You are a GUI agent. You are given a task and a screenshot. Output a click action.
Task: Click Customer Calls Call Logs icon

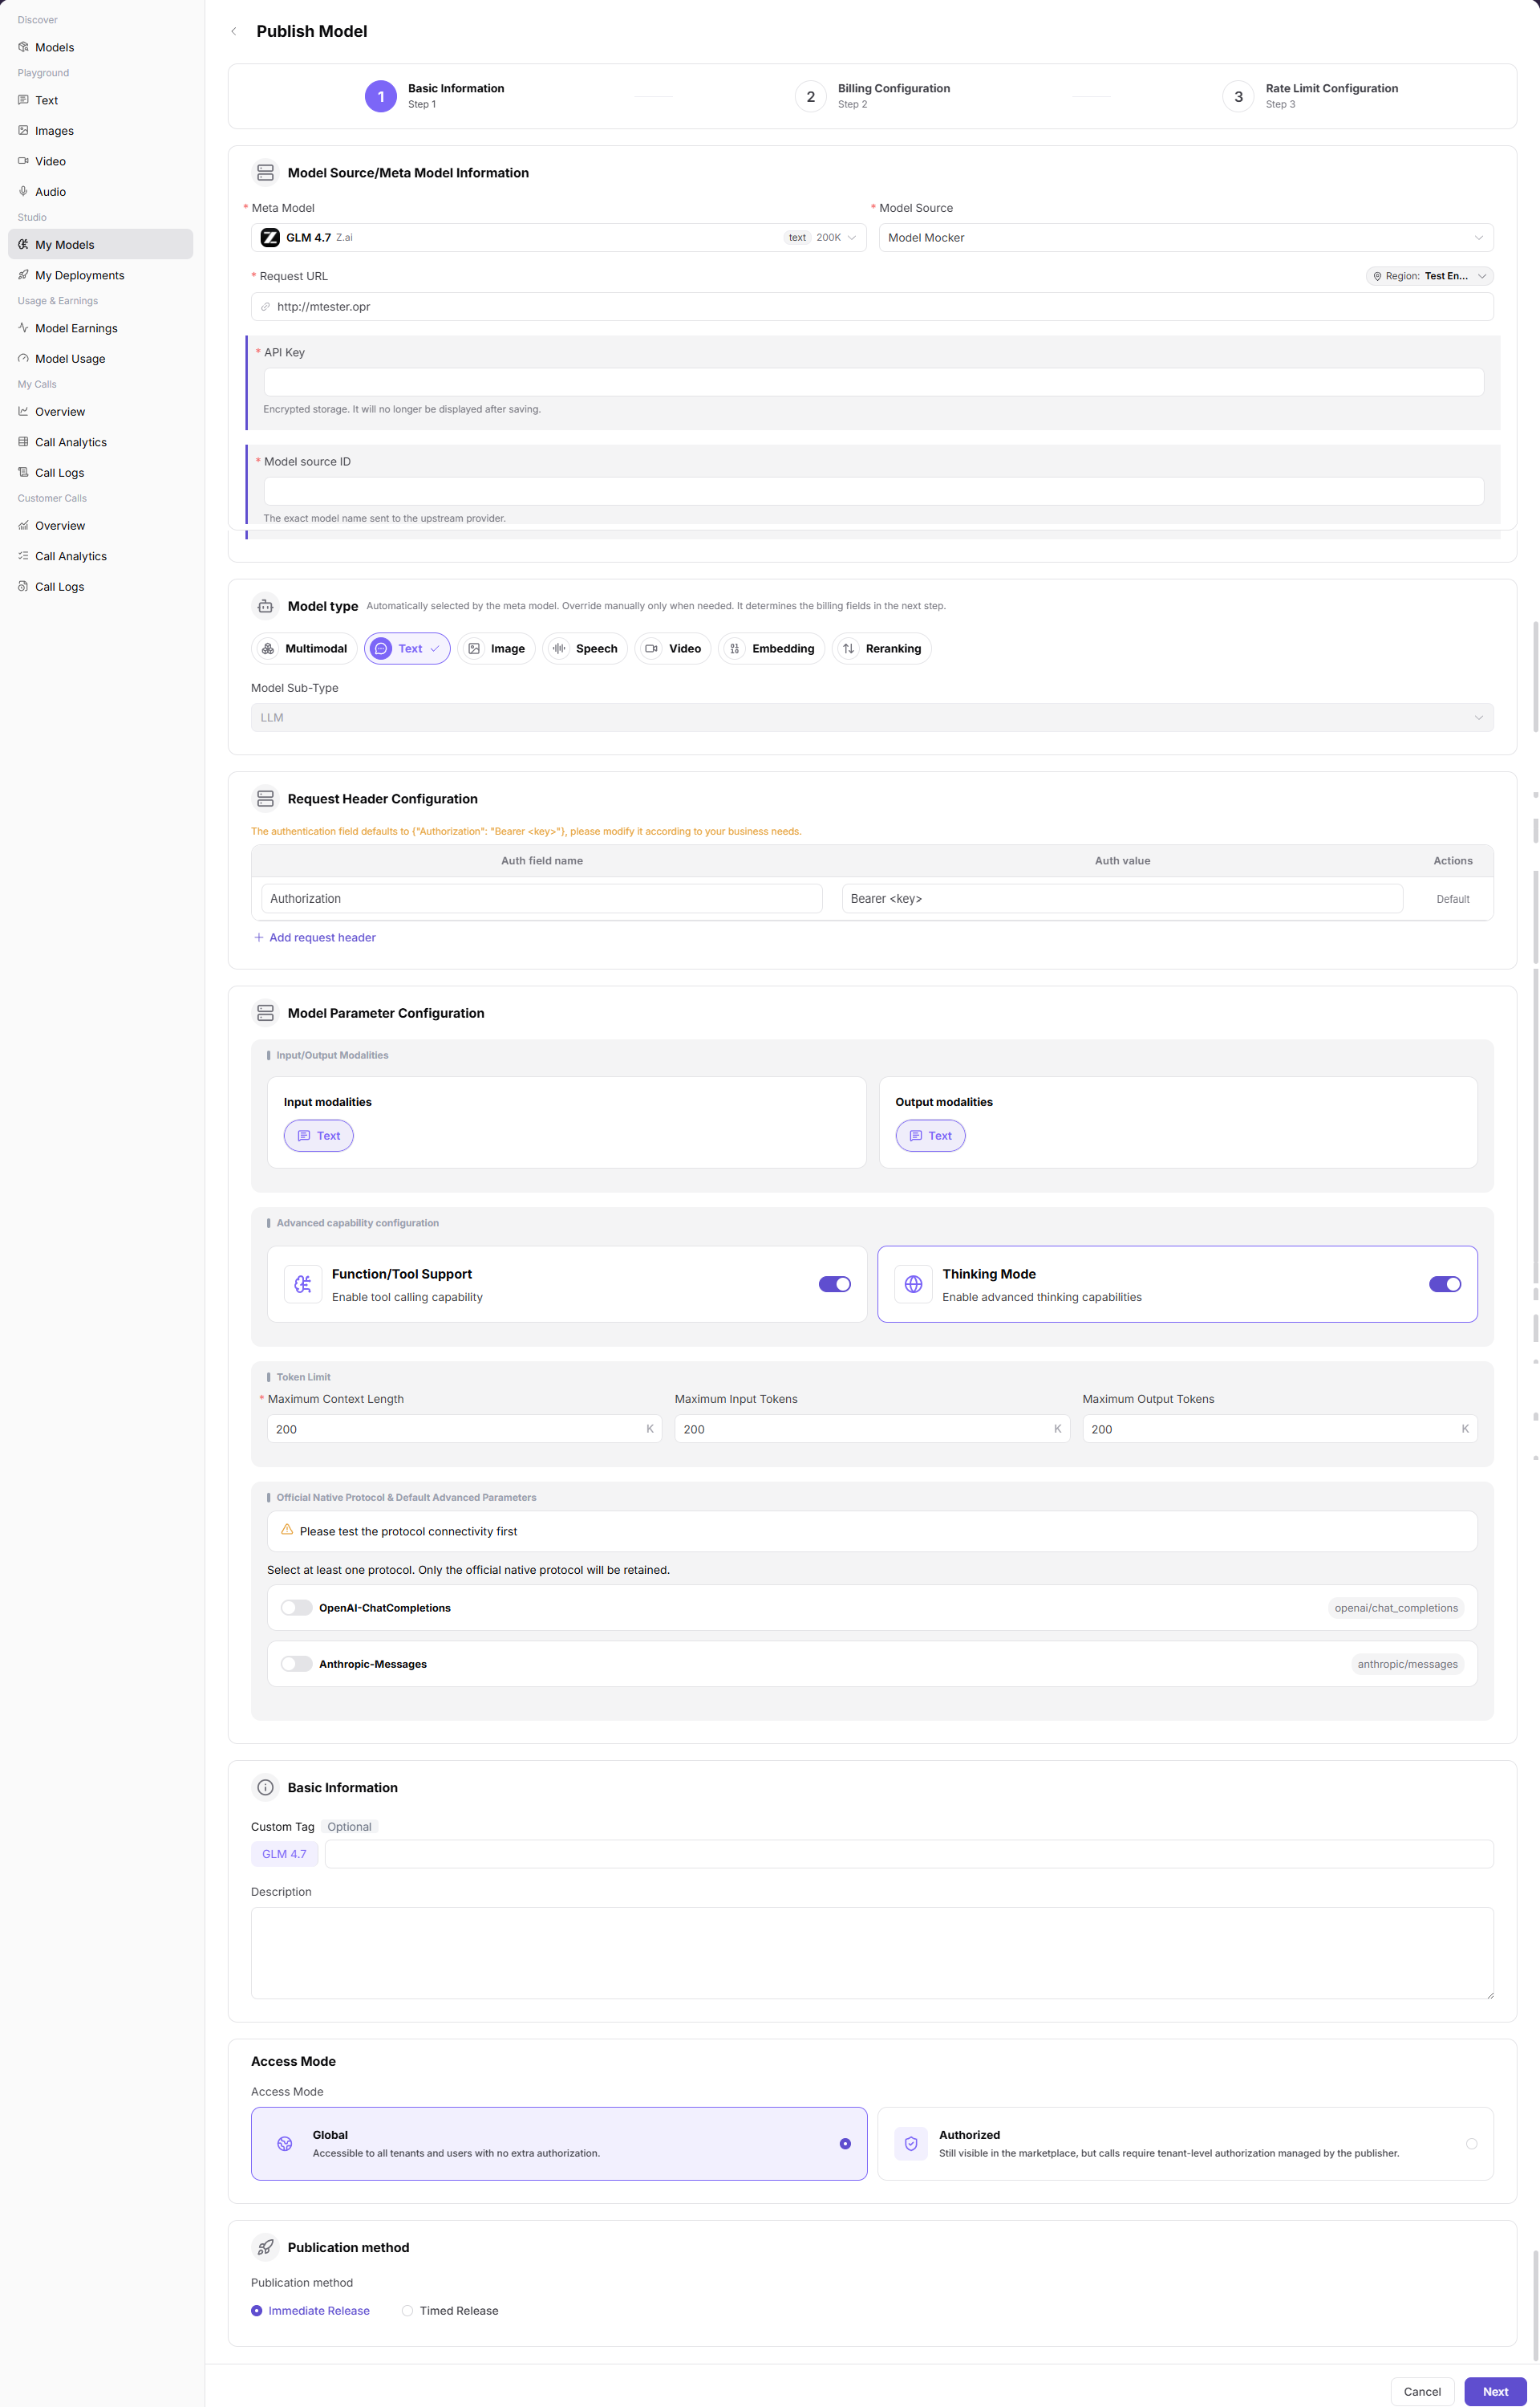(23, 586)
